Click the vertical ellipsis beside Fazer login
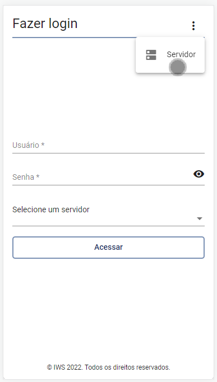Screen dimensions: 217x382 coord(193,26)
